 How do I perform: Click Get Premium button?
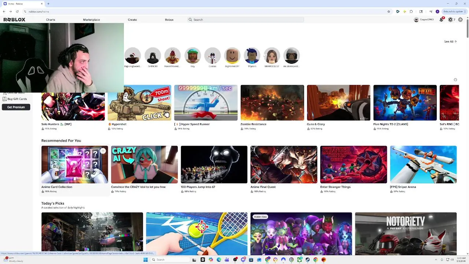(16, 107)
